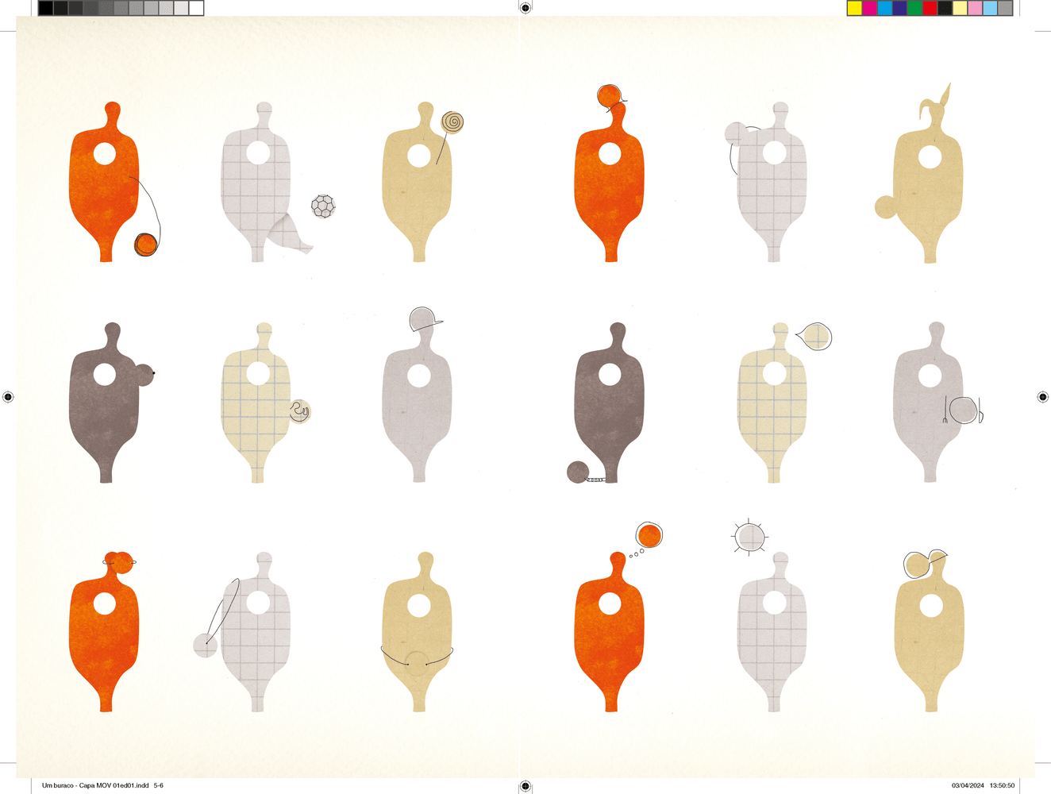Click the sun with rays drawing
The image size is (1051, 794).
pyautogui.click(x=749, y=538)
